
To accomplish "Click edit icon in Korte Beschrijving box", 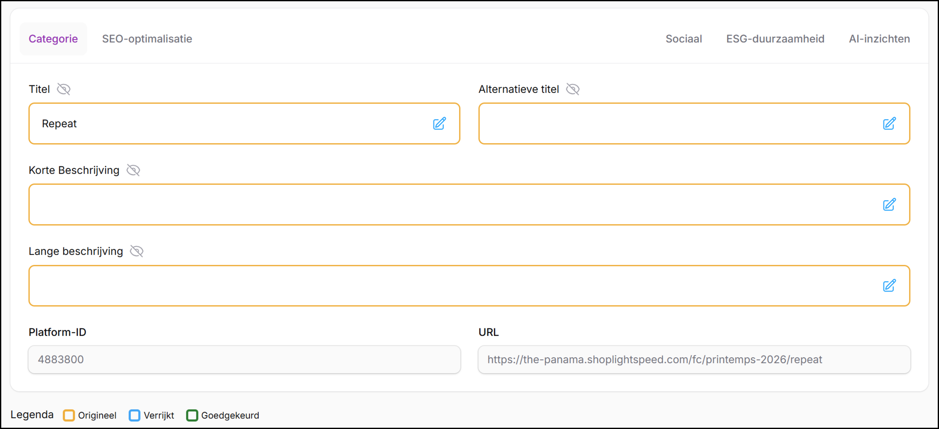I will point(889,204).
